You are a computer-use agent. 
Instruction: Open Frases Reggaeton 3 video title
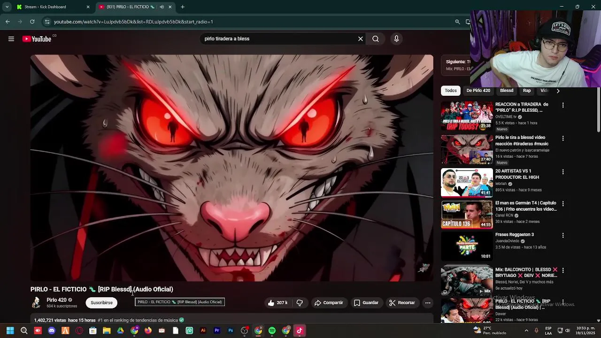pos(514,235)
